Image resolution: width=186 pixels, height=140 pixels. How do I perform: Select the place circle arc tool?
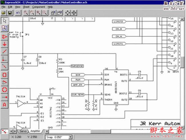click(5, 90)
